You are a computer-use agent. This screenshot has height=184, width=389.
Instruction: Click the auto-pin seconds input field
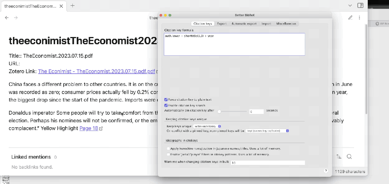tap(256, 112)
